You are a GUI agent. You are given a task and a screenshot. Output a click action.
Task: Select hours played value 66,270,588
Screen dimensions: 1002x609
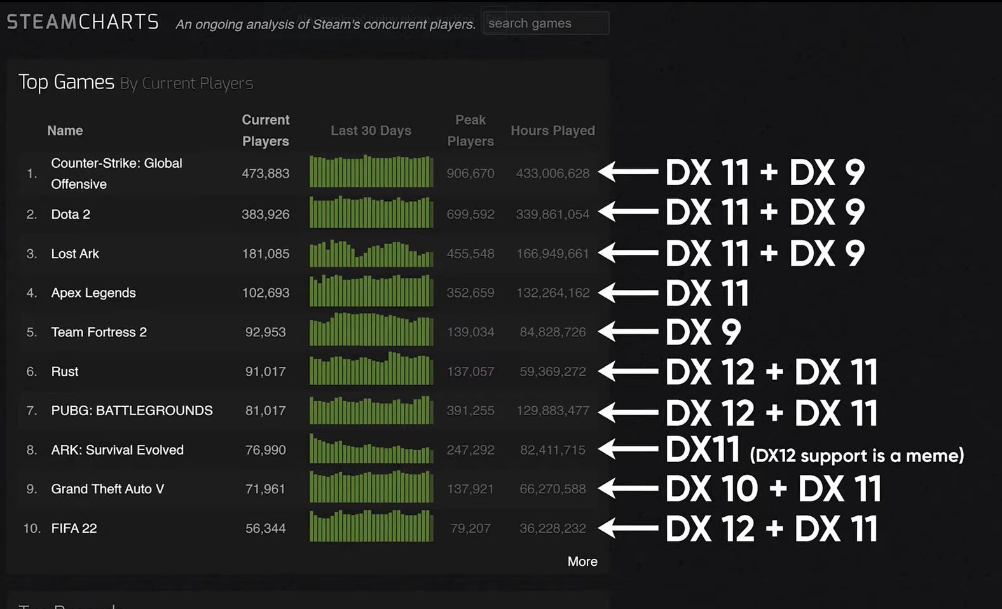(553, 489)
